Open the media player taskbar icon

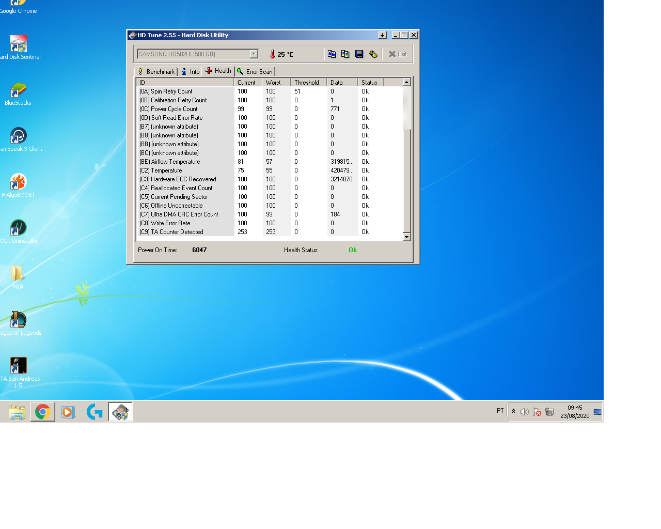[x=68, y=412]
